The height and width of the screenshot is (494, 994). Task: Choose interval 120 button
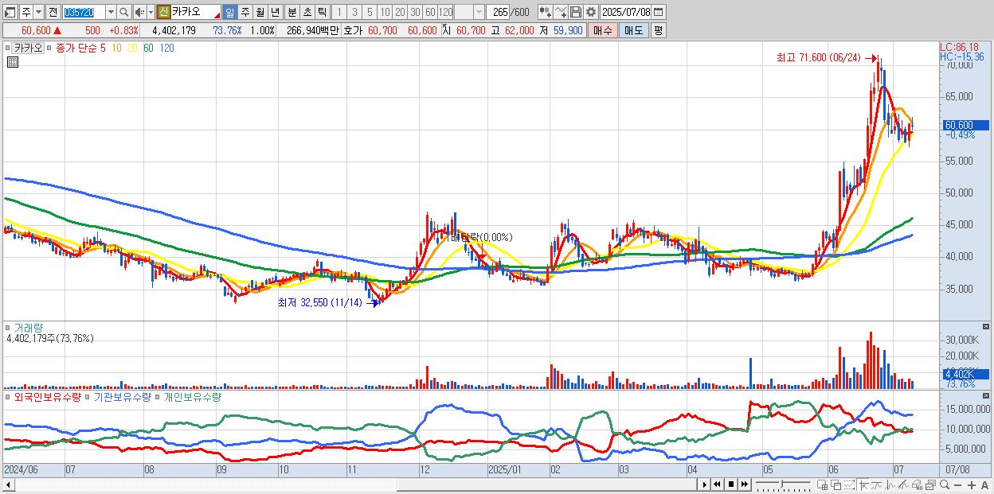(x=446, y=12)
